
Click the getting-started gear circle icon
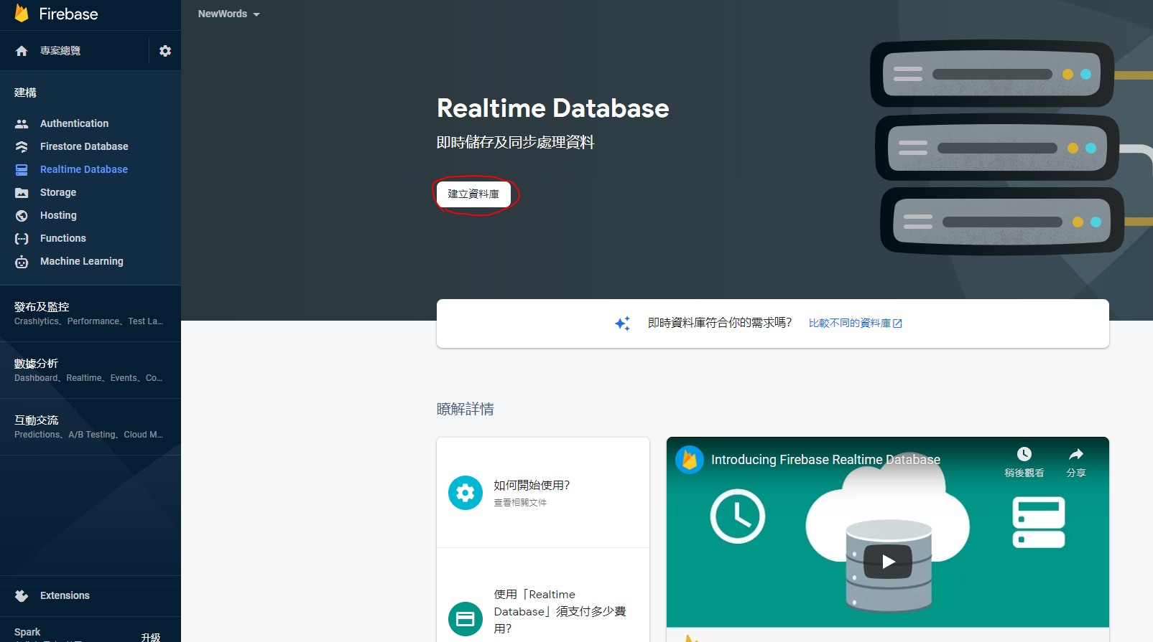[x=466, y=493]
